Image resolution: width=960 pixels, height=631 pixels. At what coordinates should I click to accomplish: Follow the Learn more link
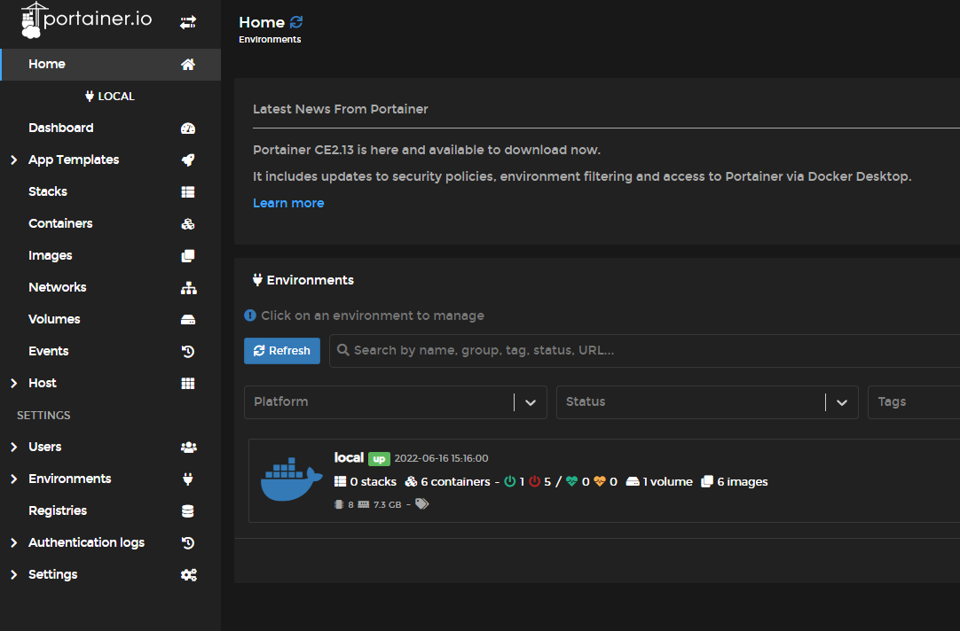coord(288,203)
